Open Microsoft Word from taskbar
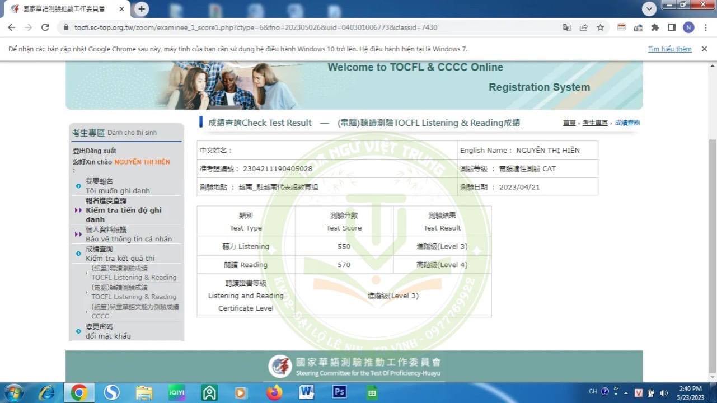 (x=307, y=393)
